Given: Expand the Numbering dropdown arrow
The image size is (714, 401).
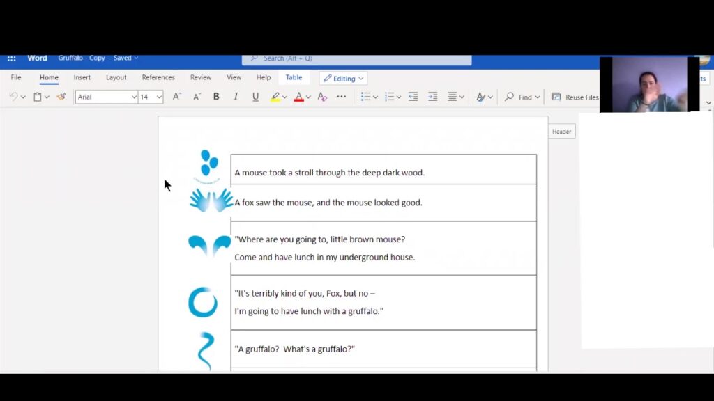Looking at the screenshot, I should point(398,97).
